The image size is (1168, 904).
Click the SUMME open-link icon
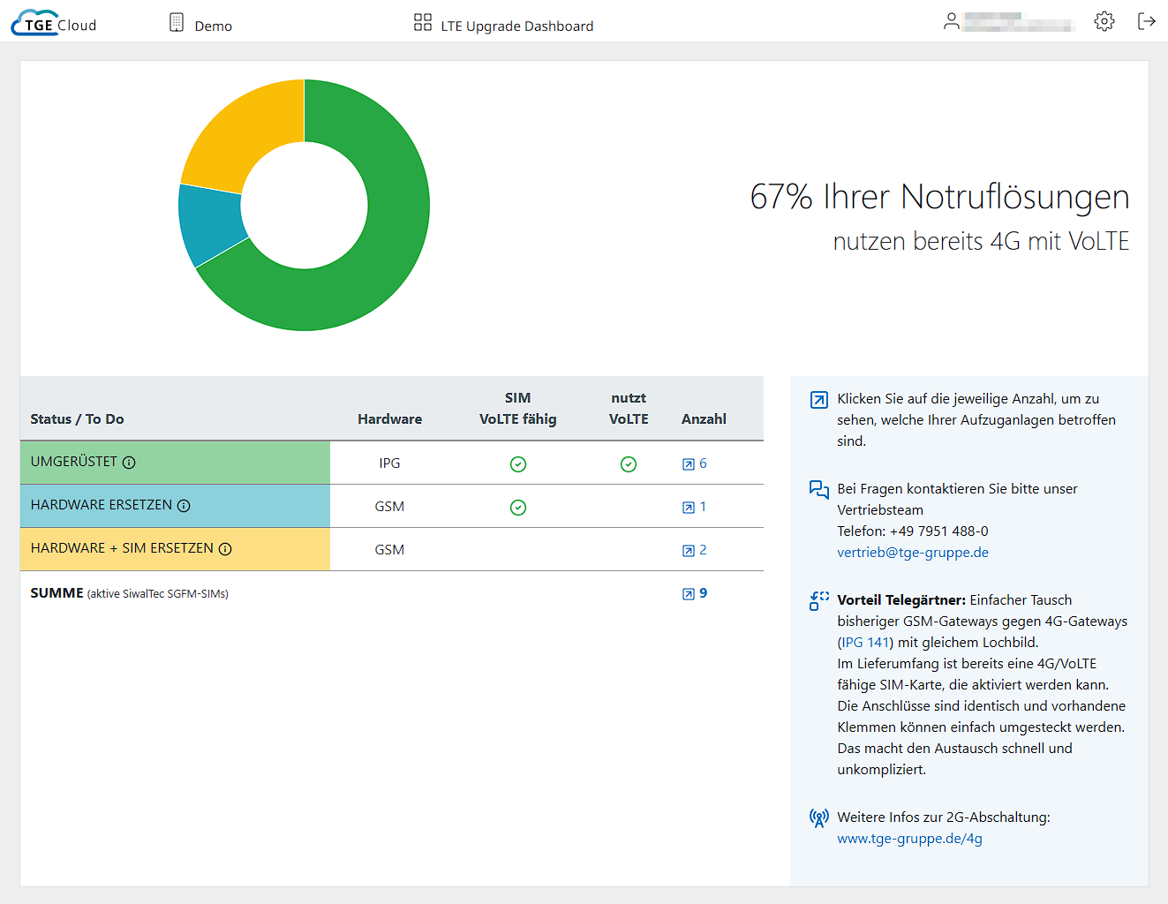[x=689, y=594]
